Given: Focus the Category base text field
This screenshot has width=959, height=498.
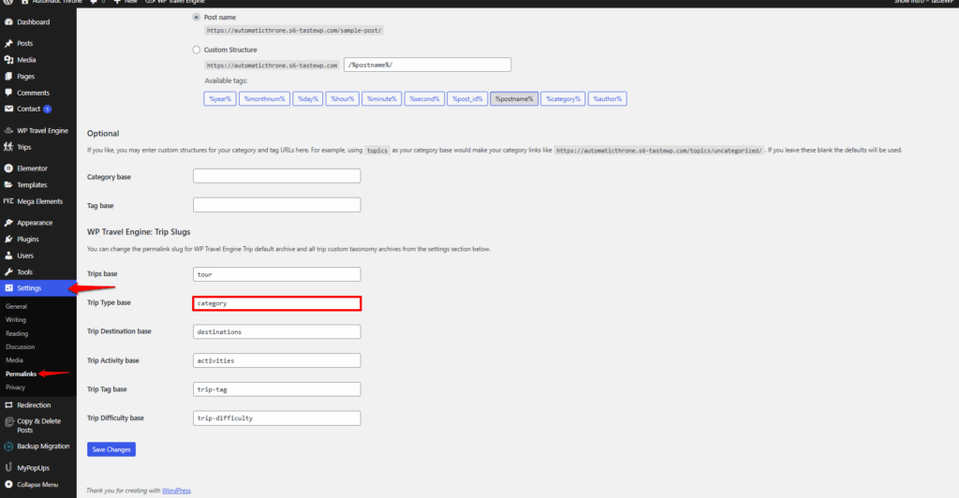Looking at the screenshot, I should click(276, 176).
